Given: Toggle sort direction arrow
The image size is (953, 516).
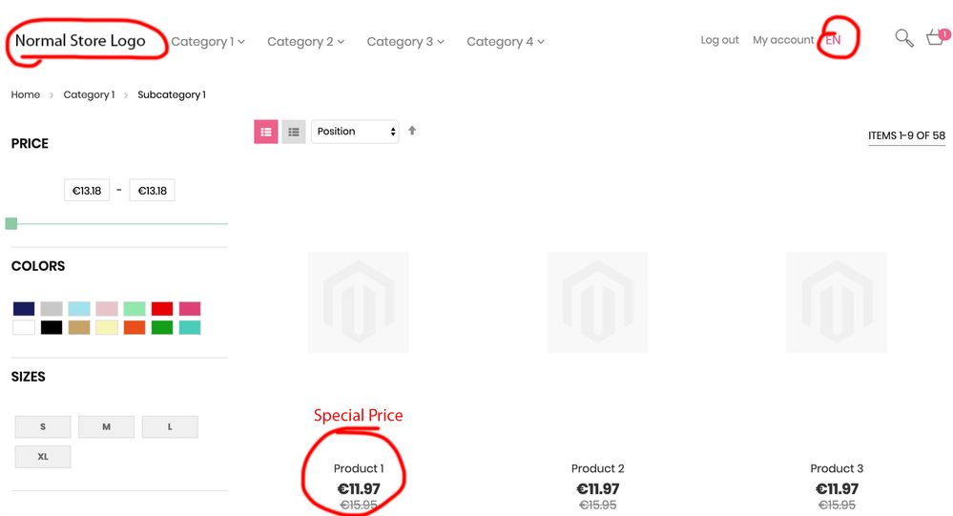Looking at the screenshot, I should click(412, 131).
